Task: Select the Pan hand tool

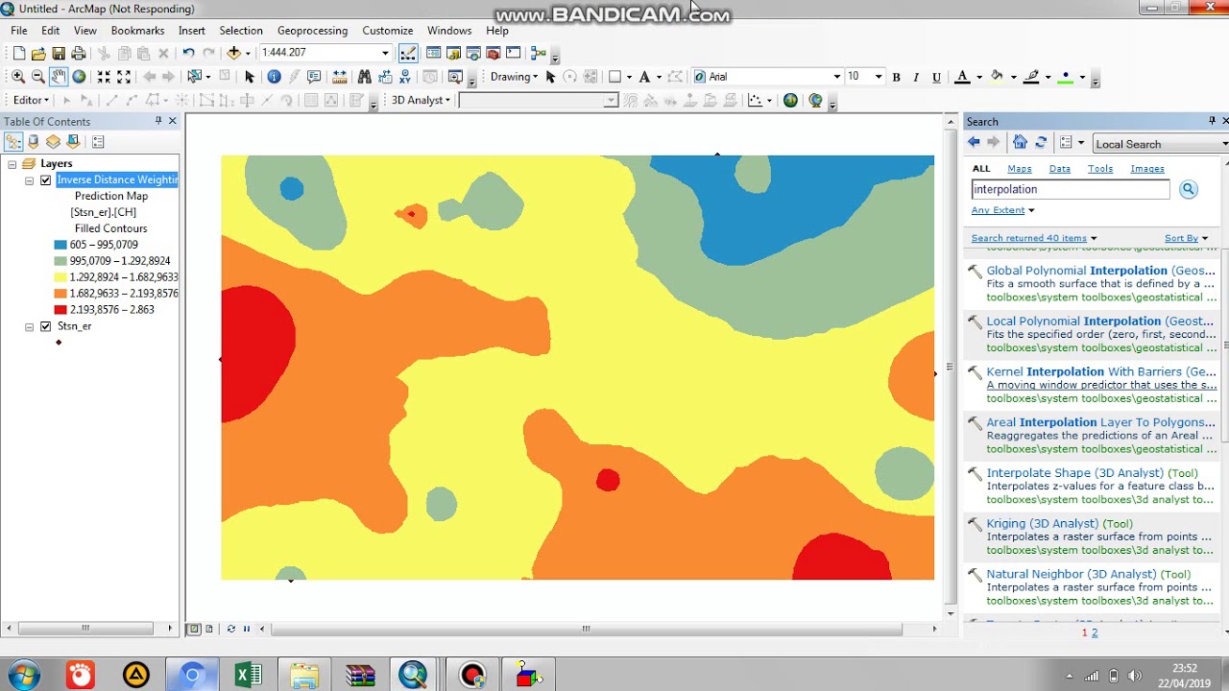Action: pos(59,77)
